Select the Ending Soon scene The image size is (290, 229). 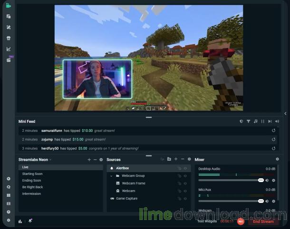click(x=61, y=181)
